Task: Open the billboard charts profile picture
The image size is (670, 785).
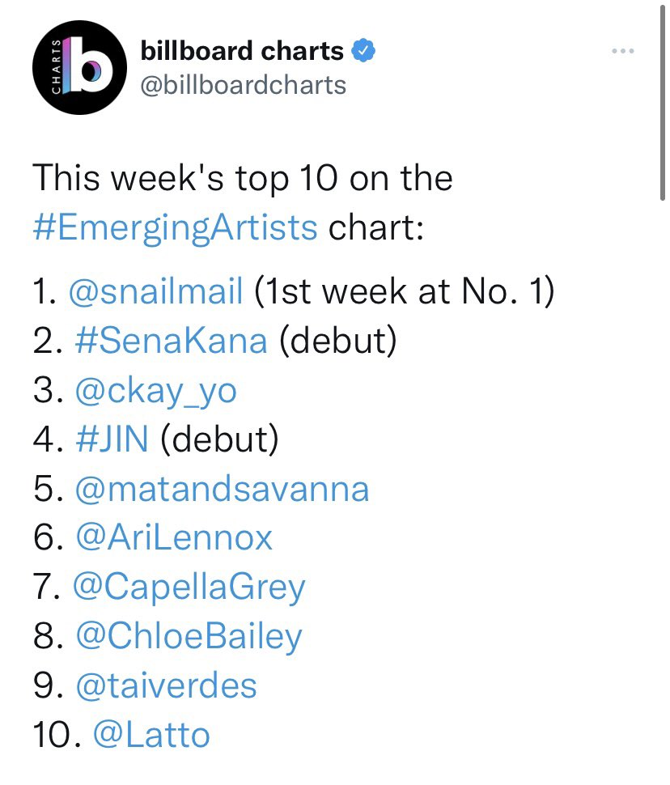Action: click(x=73, y=73)
